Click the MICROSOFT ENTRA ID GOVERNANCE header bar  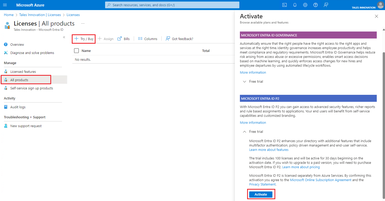point(308,35)
